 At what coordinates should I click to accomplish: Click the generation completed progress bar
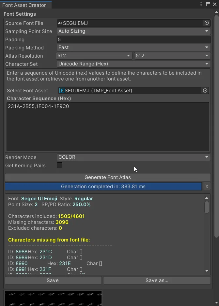tap(103, 187)
